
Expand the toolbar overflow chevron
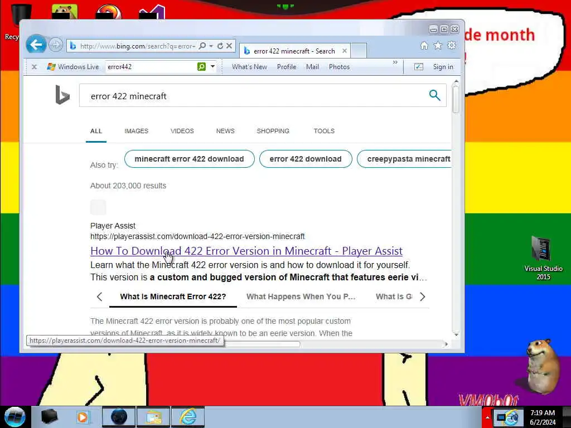point(395,62)
